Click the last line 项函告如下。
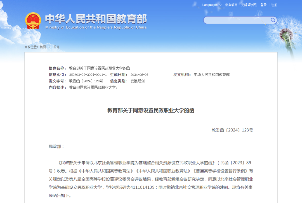Screen dimensions: 302x203 [x=60, y=196]
